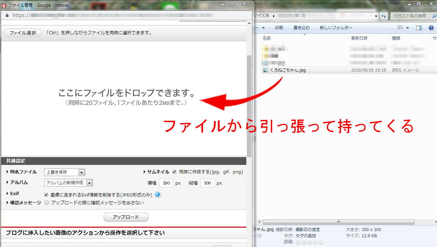Open the view options dropdown arrow

(407, 28)
